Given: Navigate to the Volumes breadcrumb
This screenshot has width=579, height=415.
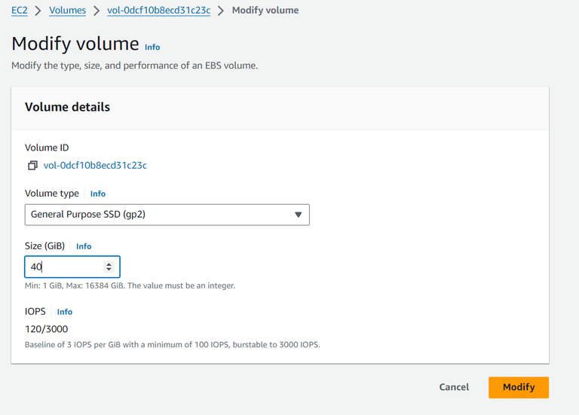Looking at the screenshot, I should click(x=67, y=11).
